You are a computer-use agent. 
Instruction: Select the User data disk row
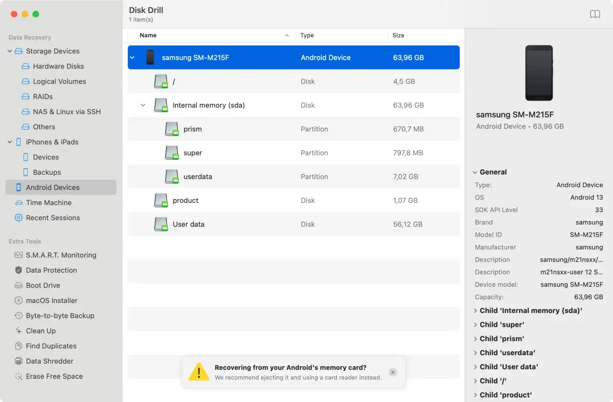[294, 224]
